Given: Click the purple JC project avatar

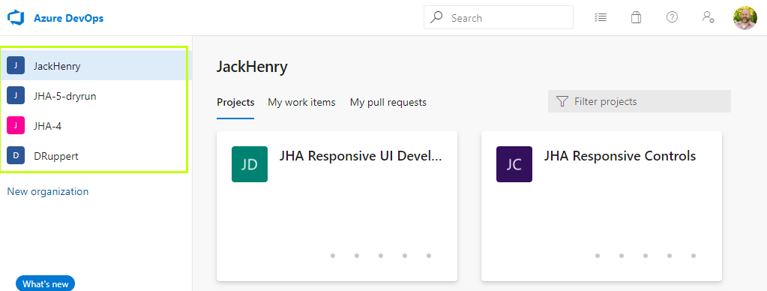Looking at the screenshot, I should pyautogui.click(x=514, y=164).
